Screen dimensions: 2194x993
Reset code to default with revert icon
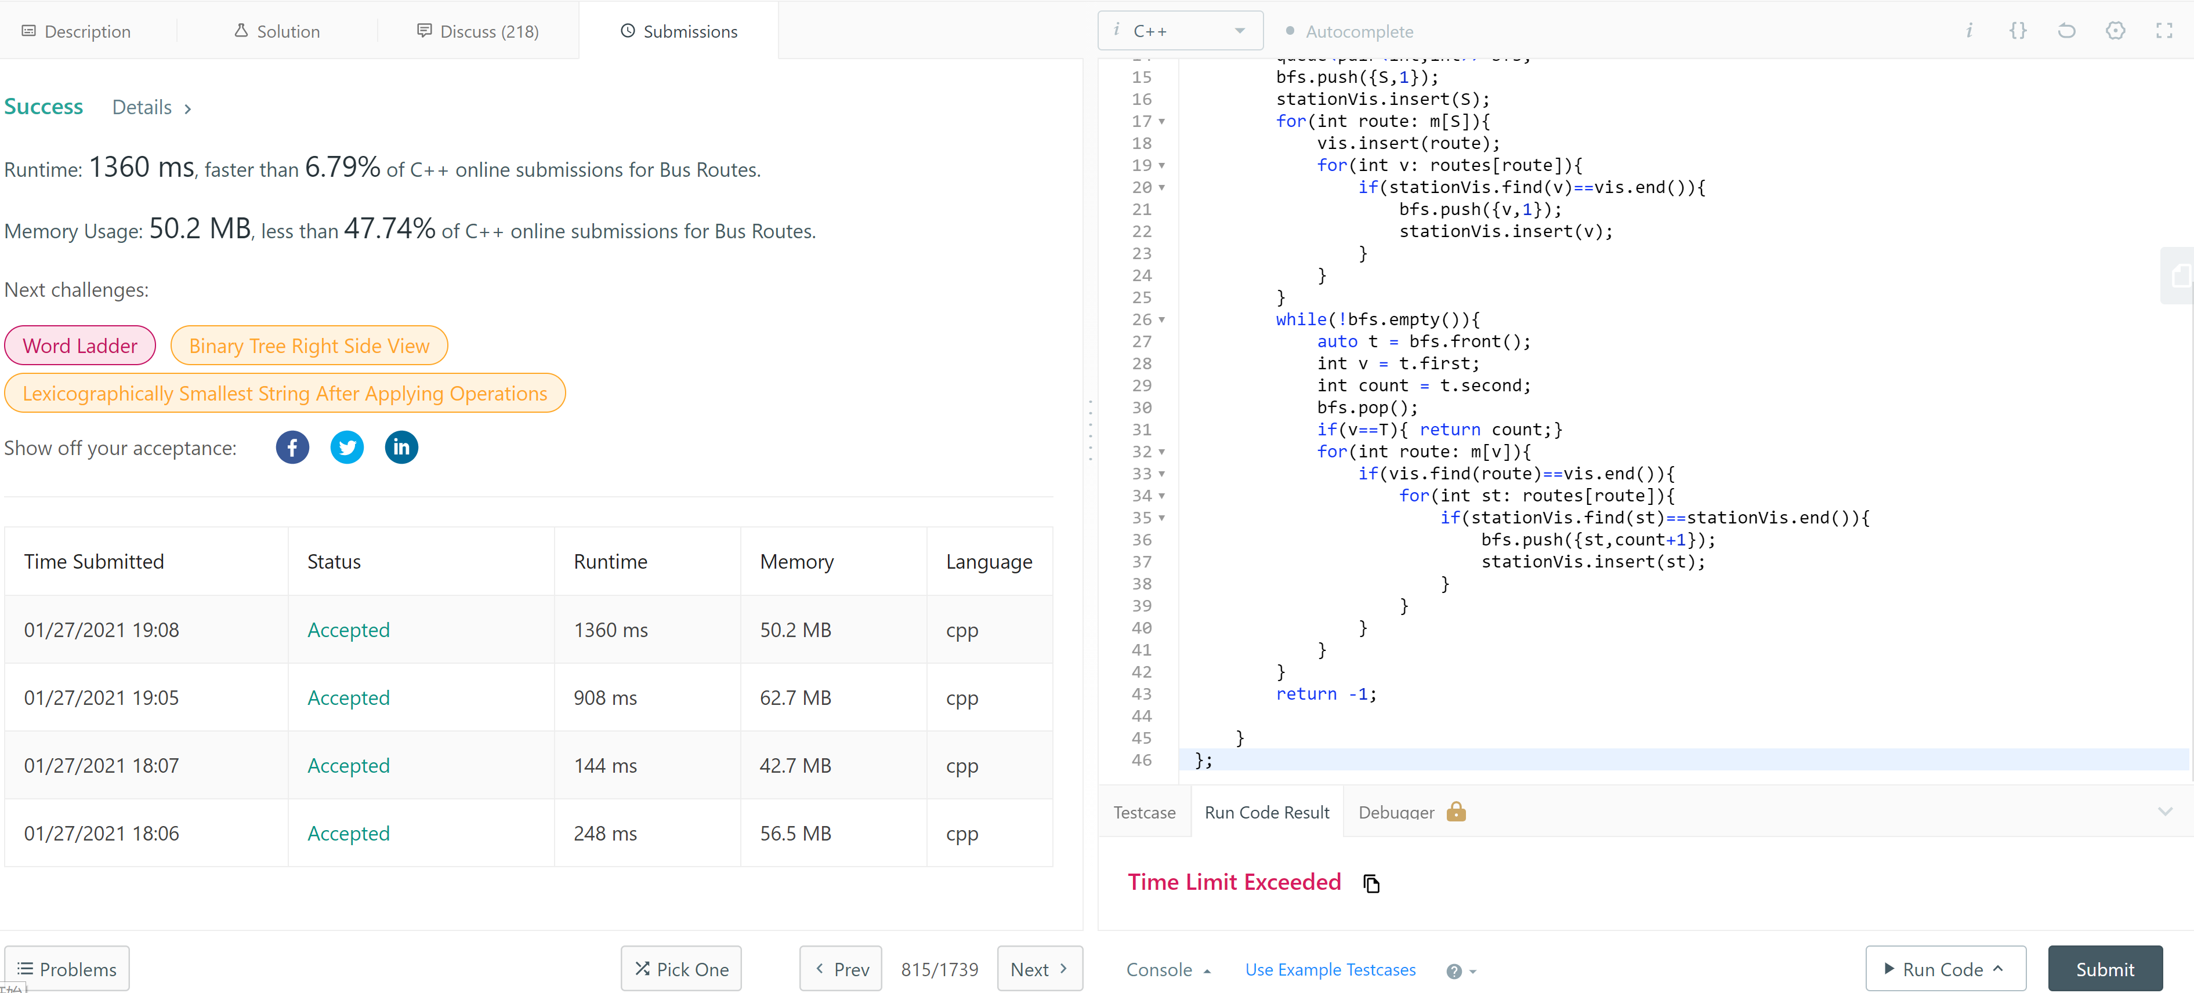pos(2066,31)
